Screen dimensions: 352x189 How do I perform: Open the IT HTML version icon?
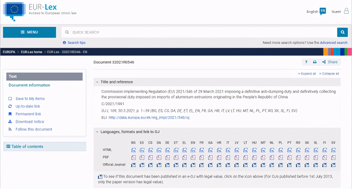pyautogui.click(x=228, y=150)
